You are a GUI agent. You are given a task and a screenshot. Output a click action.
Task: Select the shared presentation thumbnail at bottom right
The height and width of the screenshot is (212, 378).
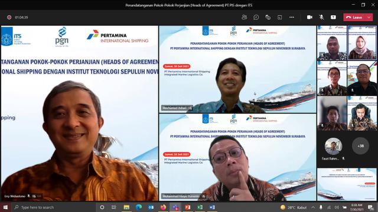347,184
